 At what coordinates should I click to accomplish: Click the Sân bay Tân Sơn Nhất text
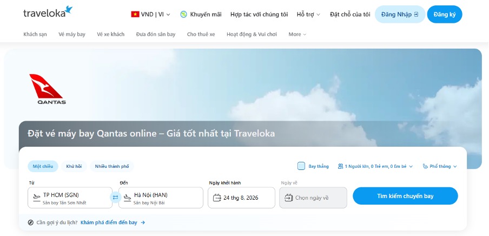(x=64, y=203)
